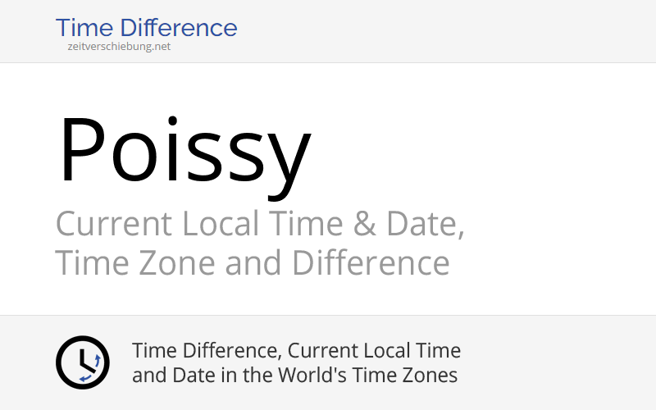Click footer line 'Time Difference, Current Local Time'
The height and width of the screenshot is (410, 656).
coord(296,351)
